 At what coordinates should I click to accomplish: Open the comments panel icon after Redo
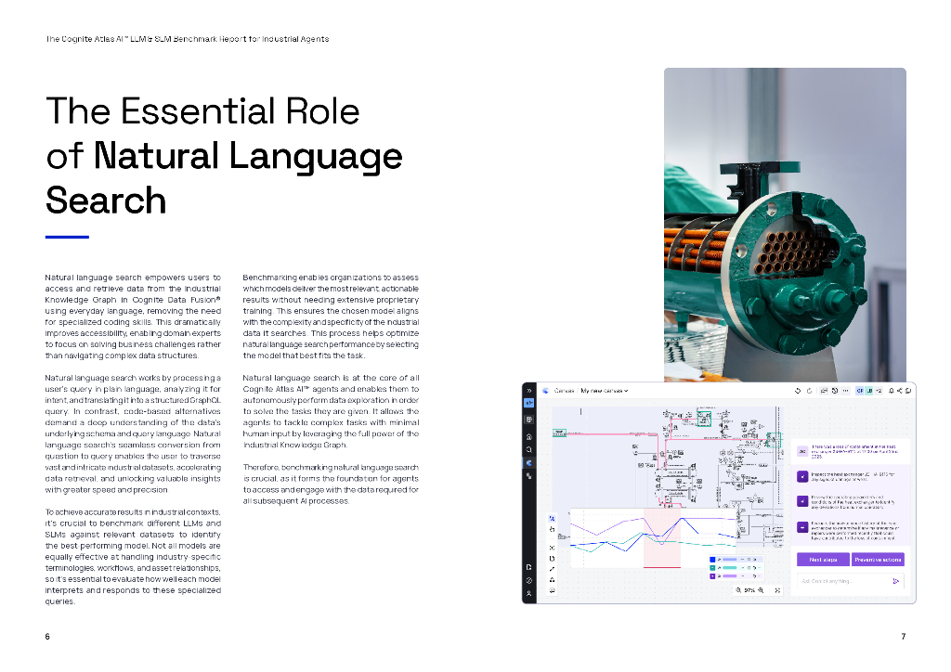[x=824, y=391]
